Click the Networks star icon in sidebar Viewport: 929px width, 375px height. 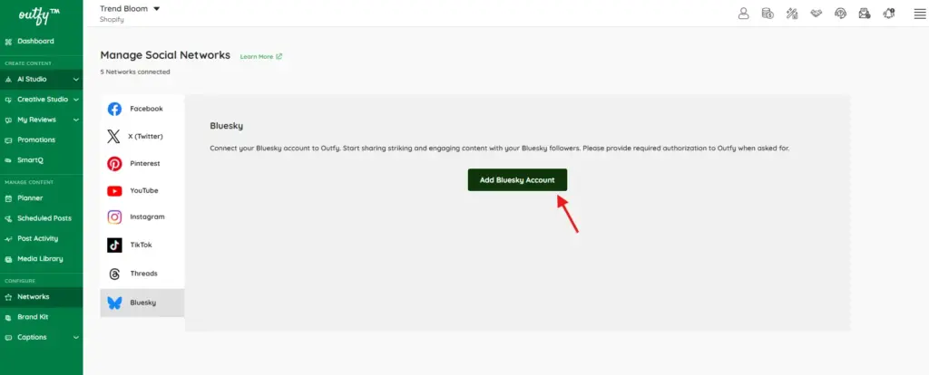tap(8, 297)
